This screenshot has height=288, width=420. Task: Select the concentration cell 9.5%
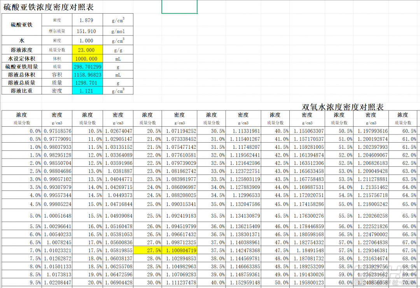coord(22,283)
